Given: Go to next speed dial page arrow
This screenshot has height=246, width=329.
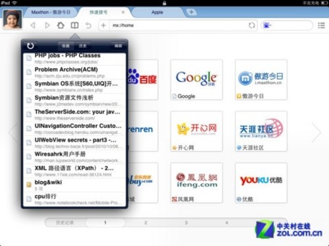Looking at the screenshot, I should point(316,133).
